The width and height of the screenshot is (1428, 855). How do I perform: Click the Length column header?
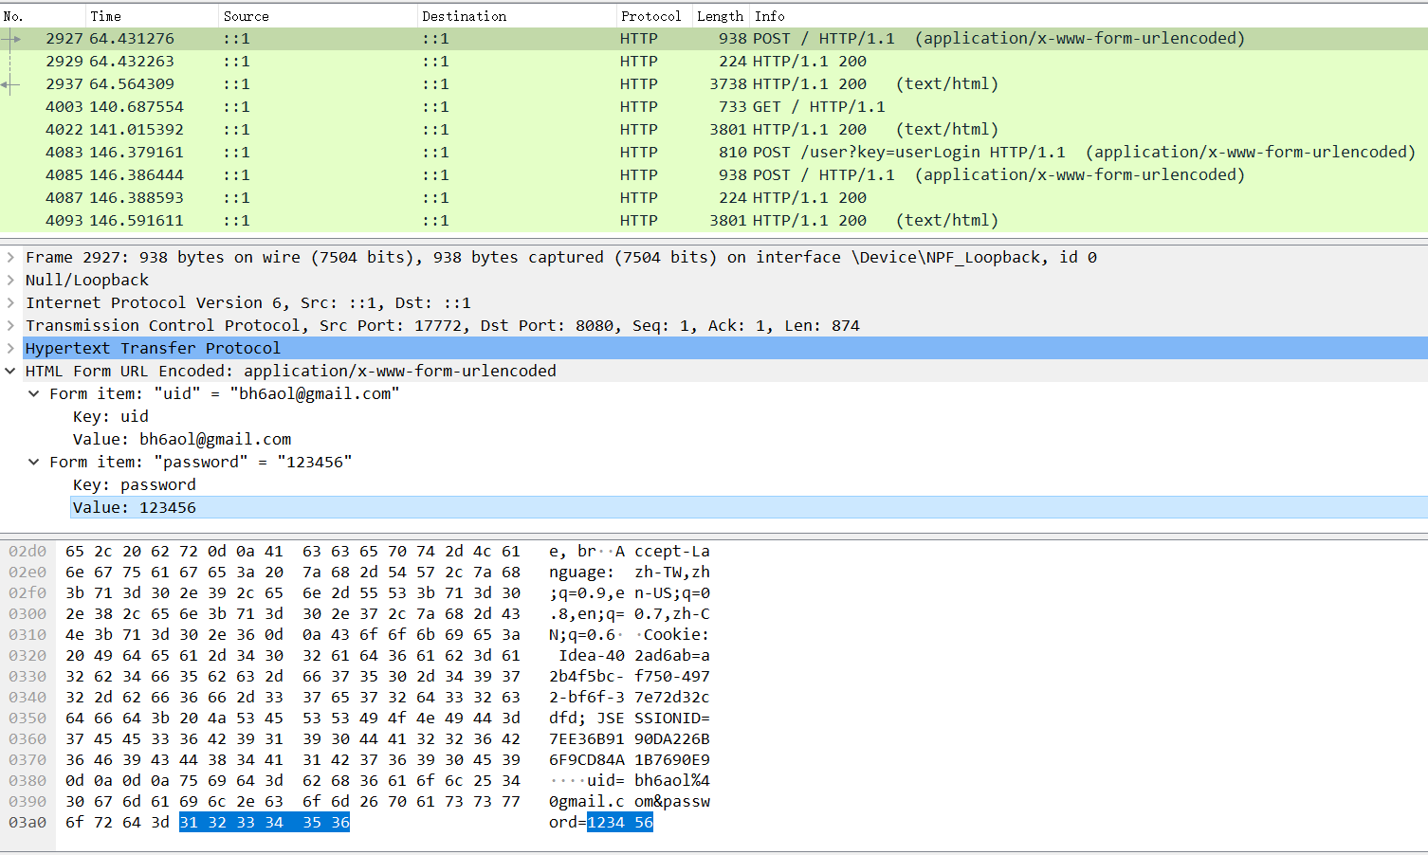click(x=720, y=16)
